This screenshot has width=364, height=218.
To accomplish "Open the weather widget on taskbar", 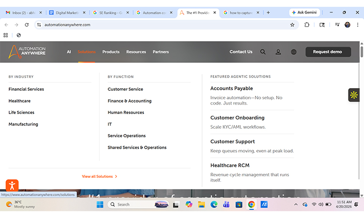I will click(20, 204).
